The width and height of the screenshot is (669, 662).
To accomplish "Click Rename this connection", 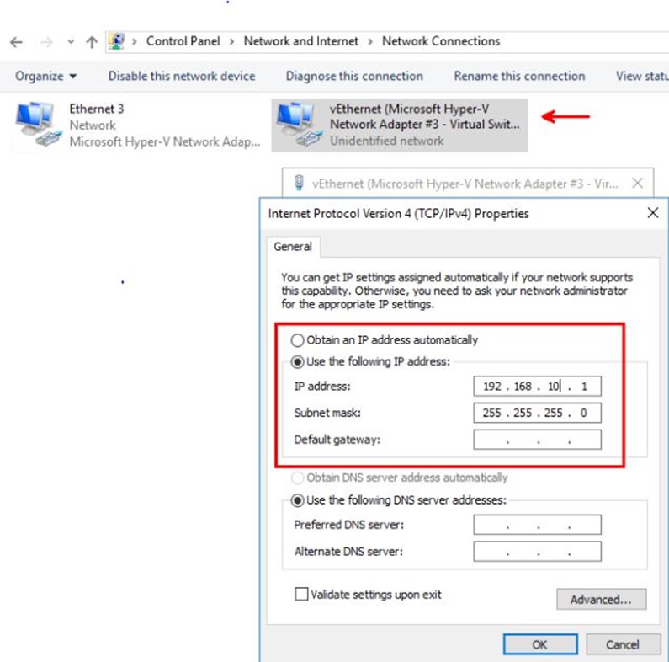I will (519, 76).
